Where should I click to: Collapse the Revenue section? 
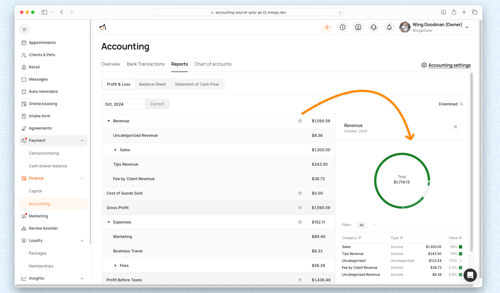[x=108, y=121]
